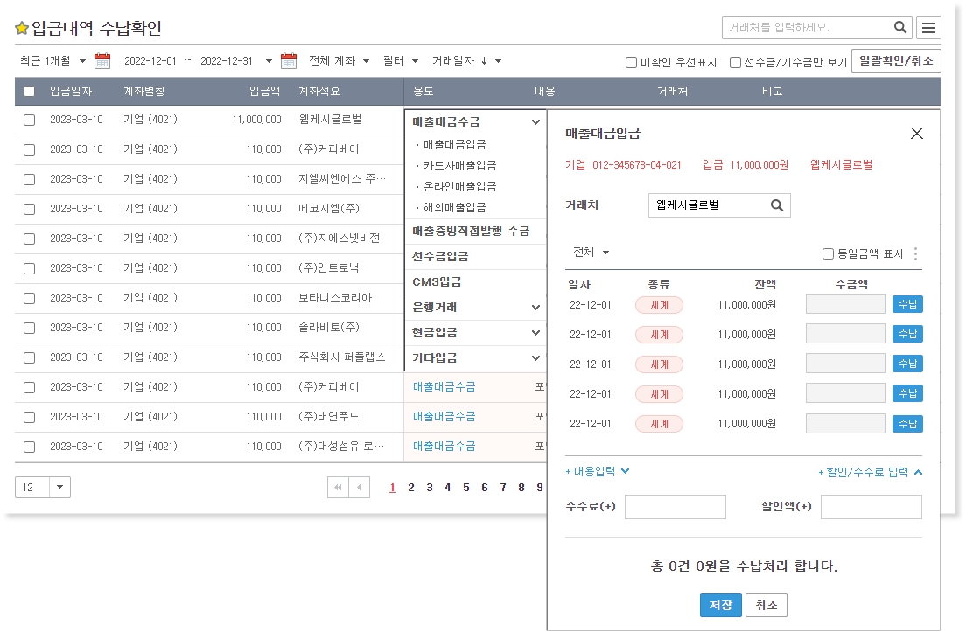Click the star favorite icon beside the page title
Image resolution: width=966 pixels, height=631 pixels.
(x=22, y=29)
